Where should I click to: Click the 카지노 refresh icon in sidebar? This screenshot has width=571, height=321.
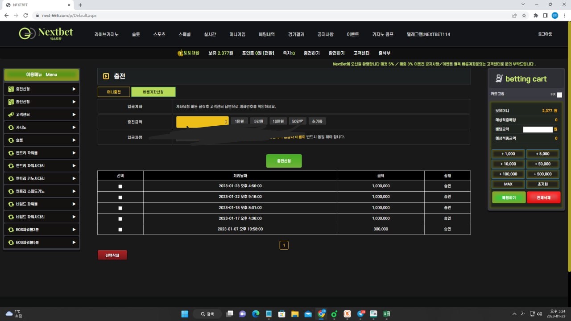coord(11,128)
